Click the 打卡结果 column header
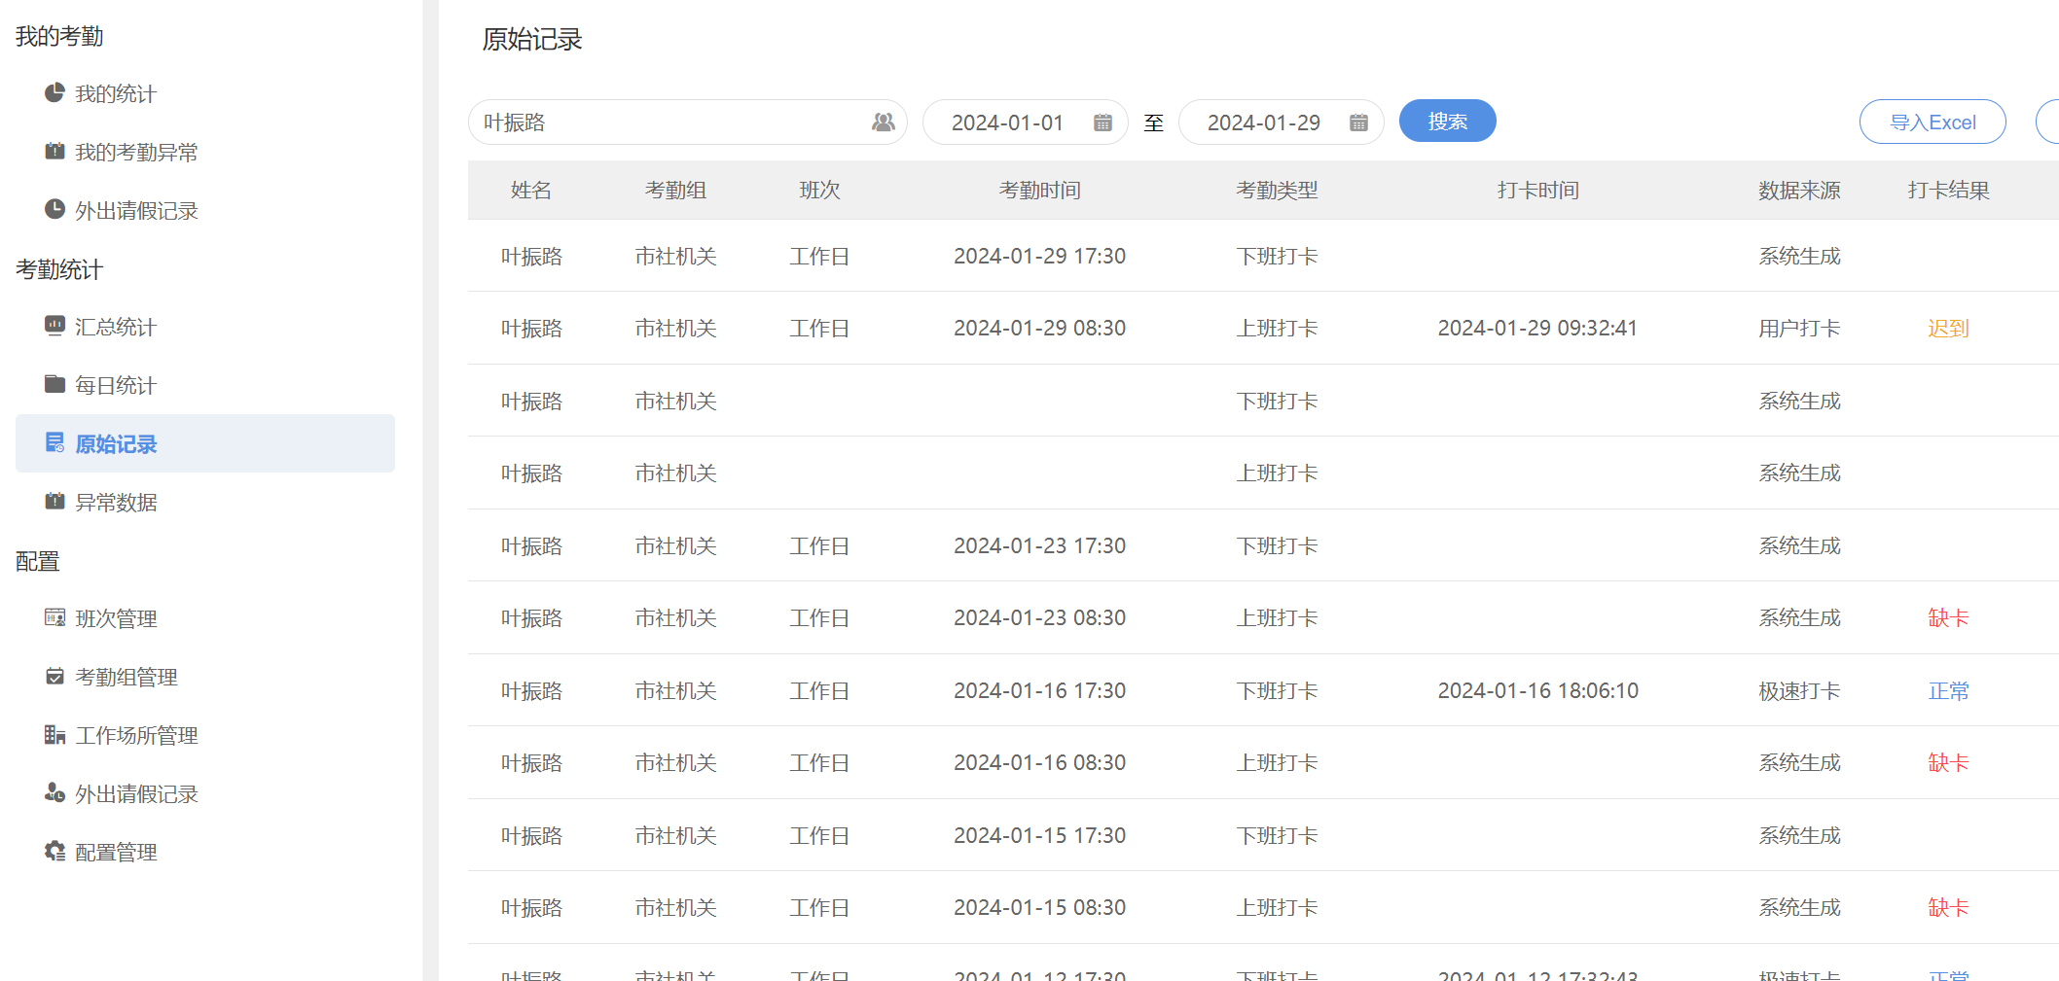 1948,191
